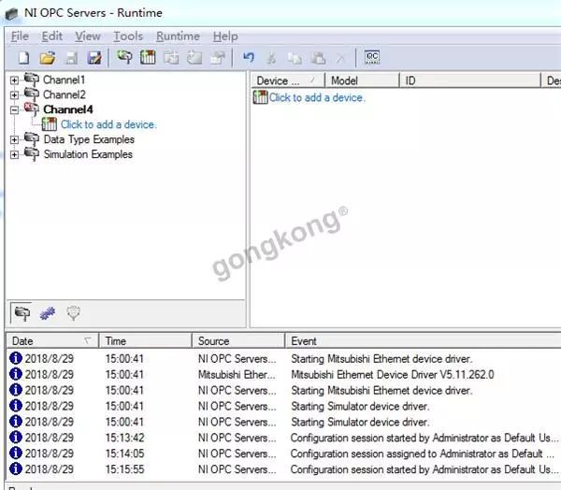Open the Runtime menu

178,36
